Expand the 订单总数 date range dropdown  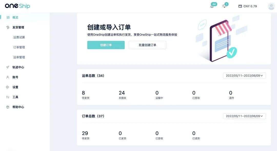coord(244,116)
